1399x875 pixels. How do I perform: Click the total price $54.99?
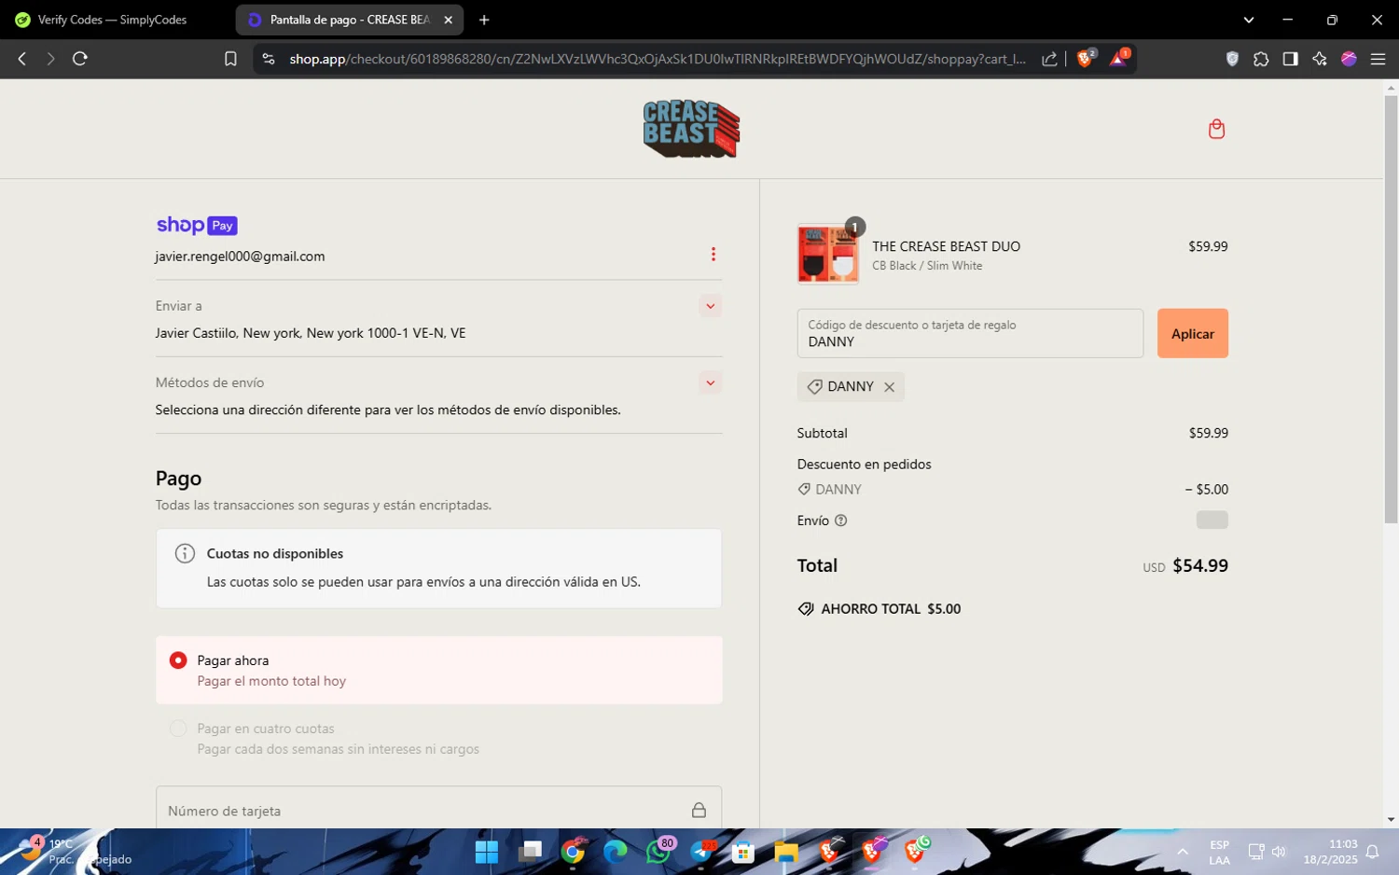pyautogui.click(x=1199, y=565)
